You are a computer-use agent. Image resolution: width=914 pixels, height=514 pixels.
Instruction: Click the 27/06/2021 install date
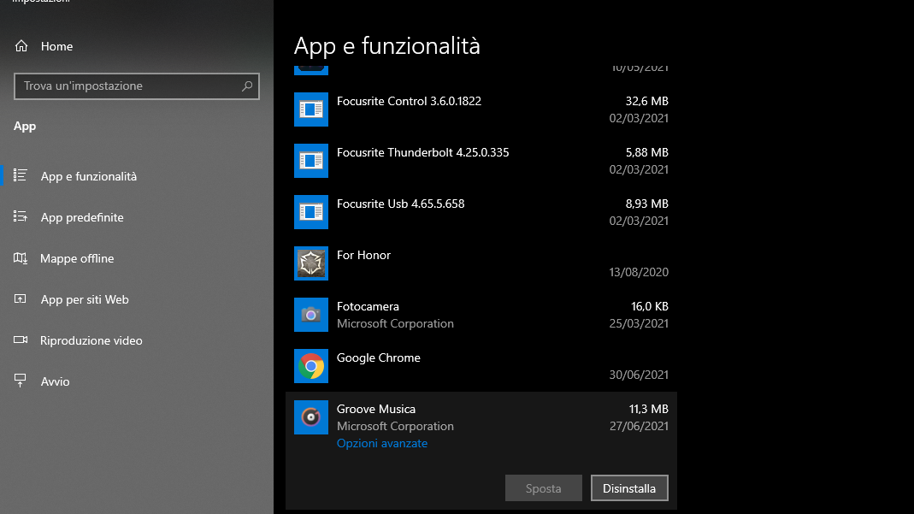[639, 426]
